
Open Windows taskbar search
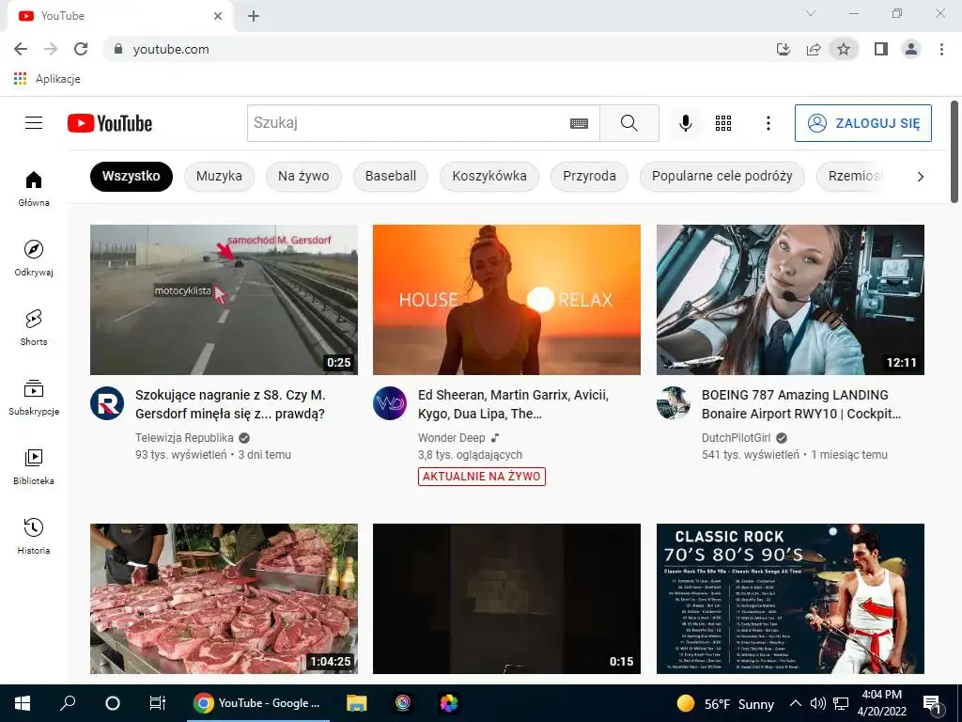coord(68,703)
